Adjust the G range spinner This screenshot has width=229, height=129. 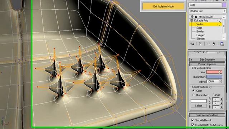pos(221,103)
